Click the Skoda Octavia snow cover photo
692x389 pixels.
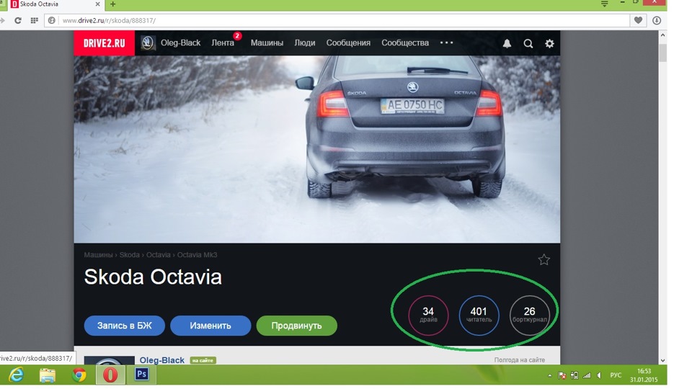(317, 149)
